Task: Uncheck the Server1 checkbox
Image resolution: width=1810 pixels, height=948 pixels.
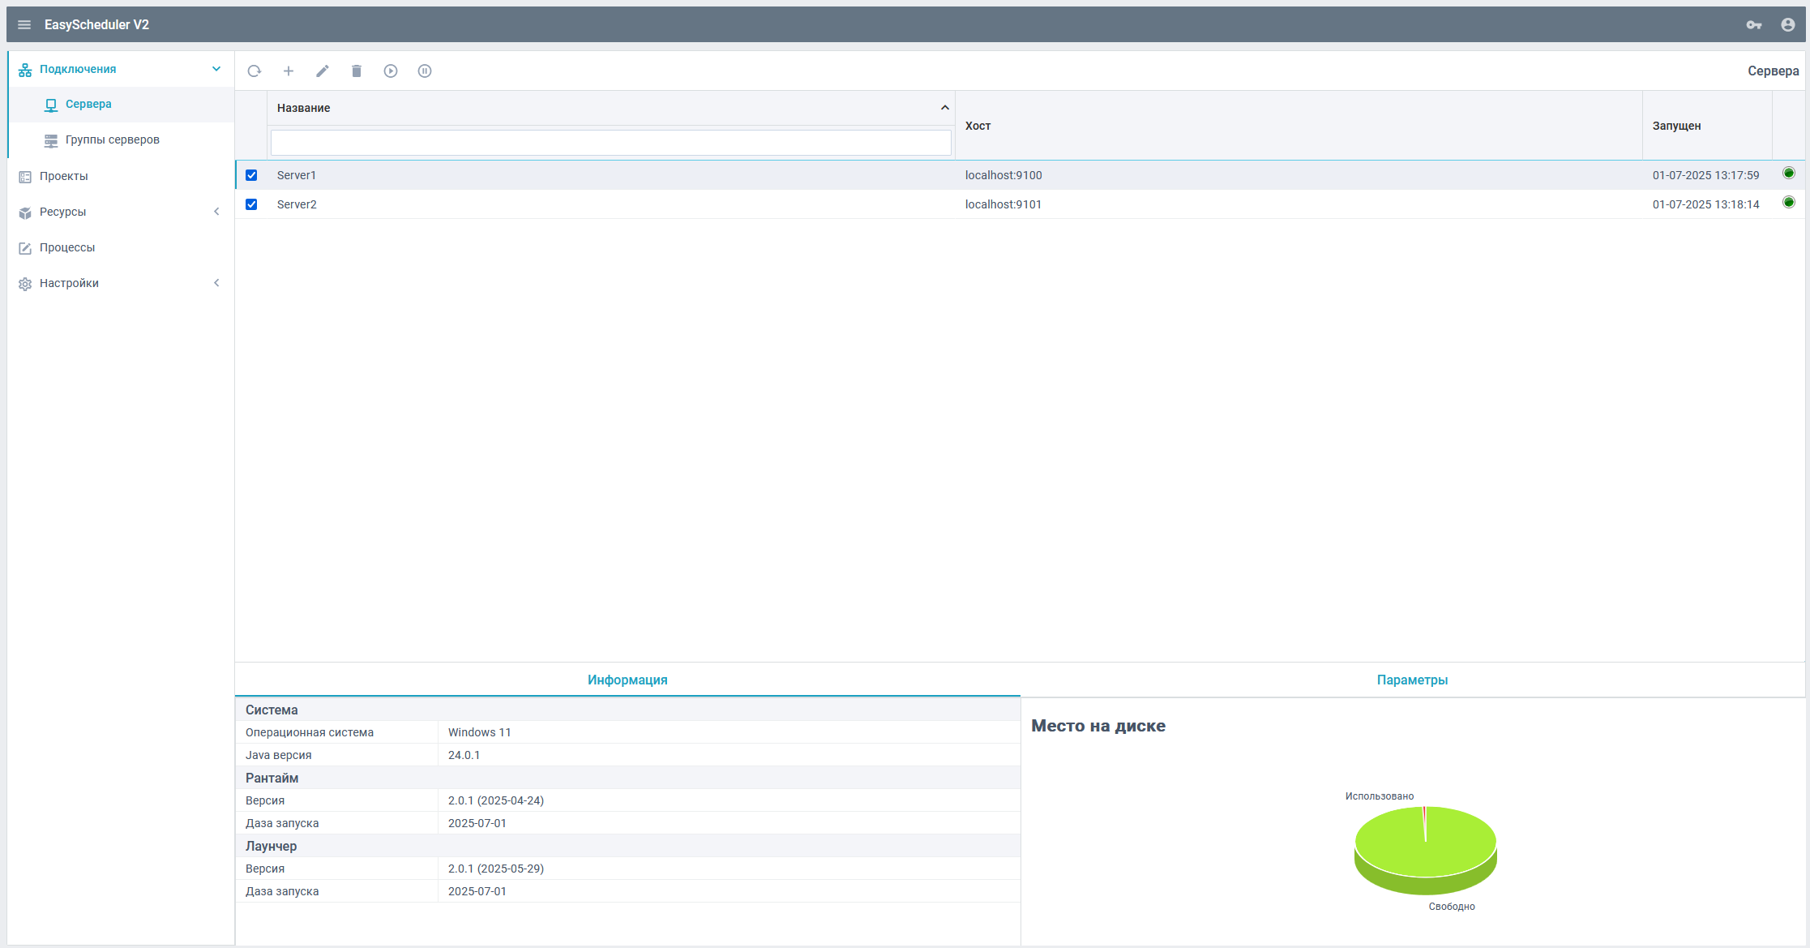Action: pyautogui.click(x=251, y=175)
